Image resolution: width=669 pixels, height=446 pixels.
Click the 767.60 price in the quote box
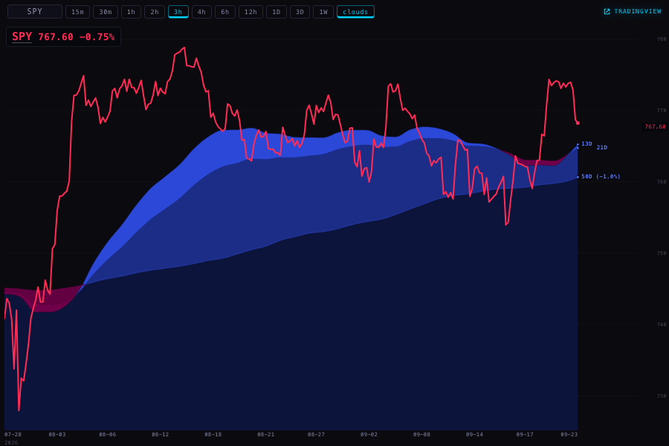pyautogui.click(x=56, y=37)
